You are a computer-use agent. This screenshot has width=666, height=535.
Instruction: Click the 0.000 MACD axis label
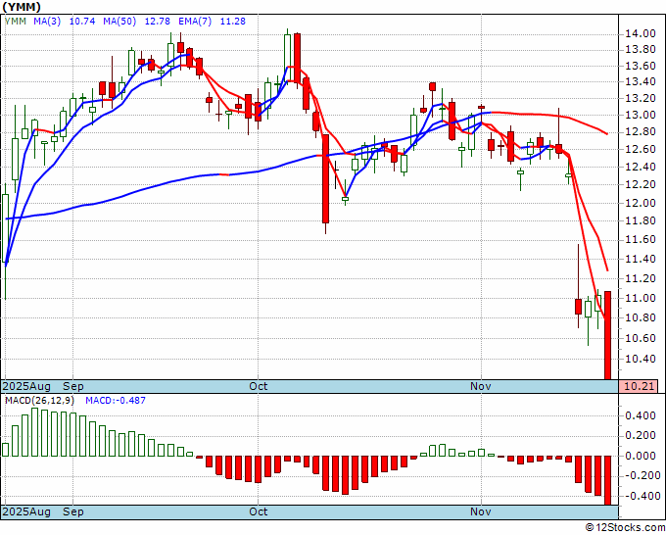[x=641, y=456]
